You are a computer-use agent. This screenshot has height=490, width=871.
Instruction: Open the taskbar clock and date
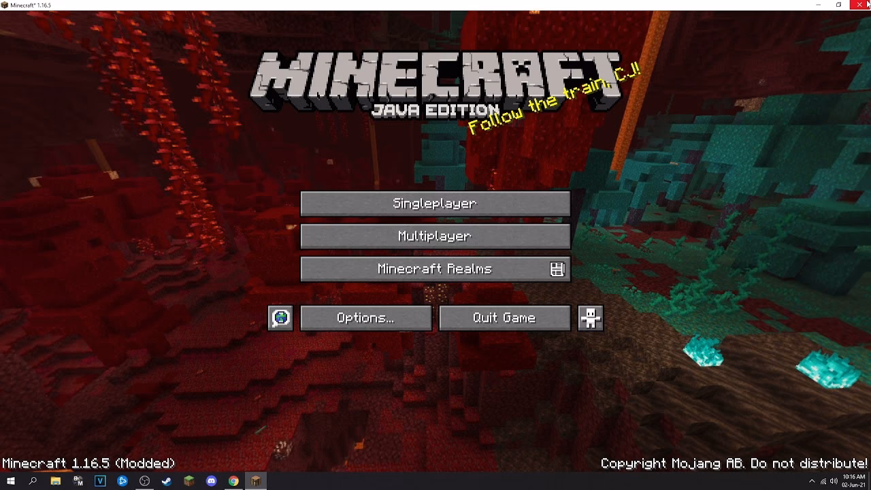(x=854, y=481)
